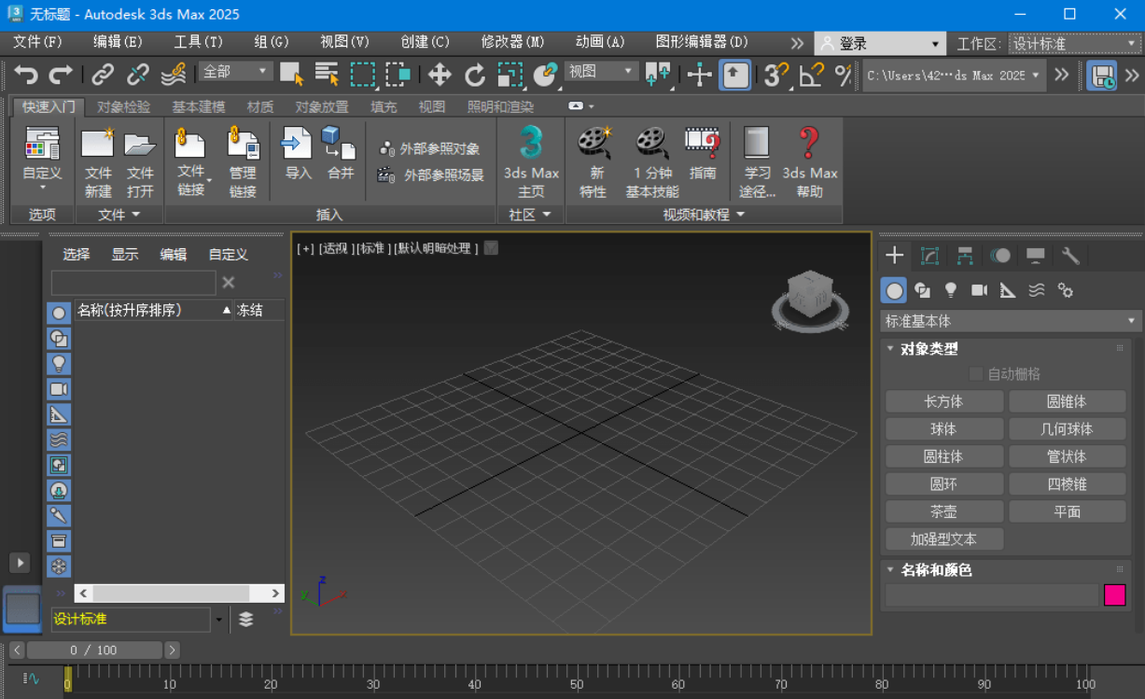Switch to the 基本建模 ribbon tab

pyautogui.click(x=198, y=107)
